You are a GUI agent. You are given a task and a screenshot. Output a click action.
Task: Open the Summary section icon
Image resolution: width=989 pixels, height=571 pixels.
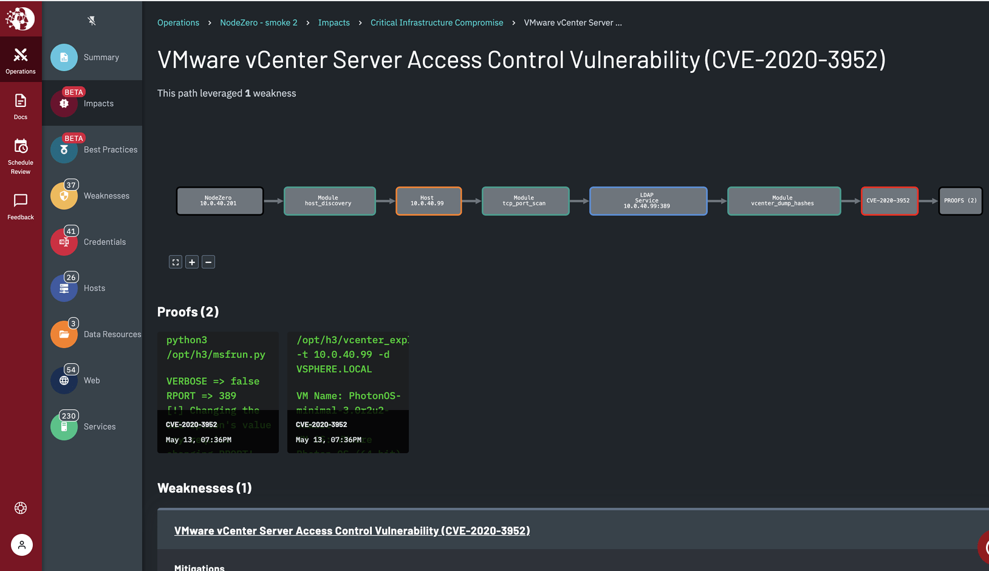tap(64, 57)
